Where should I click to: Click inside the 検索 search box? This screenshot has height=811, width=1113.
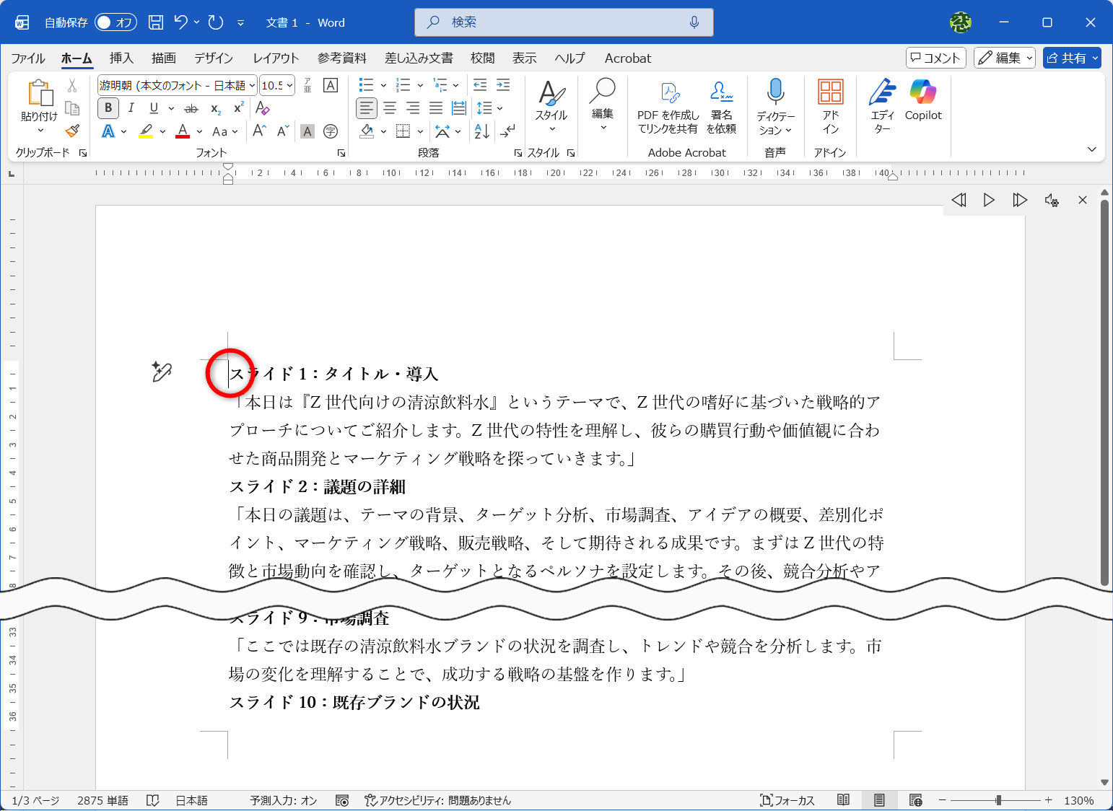click(x=564, y=22)
